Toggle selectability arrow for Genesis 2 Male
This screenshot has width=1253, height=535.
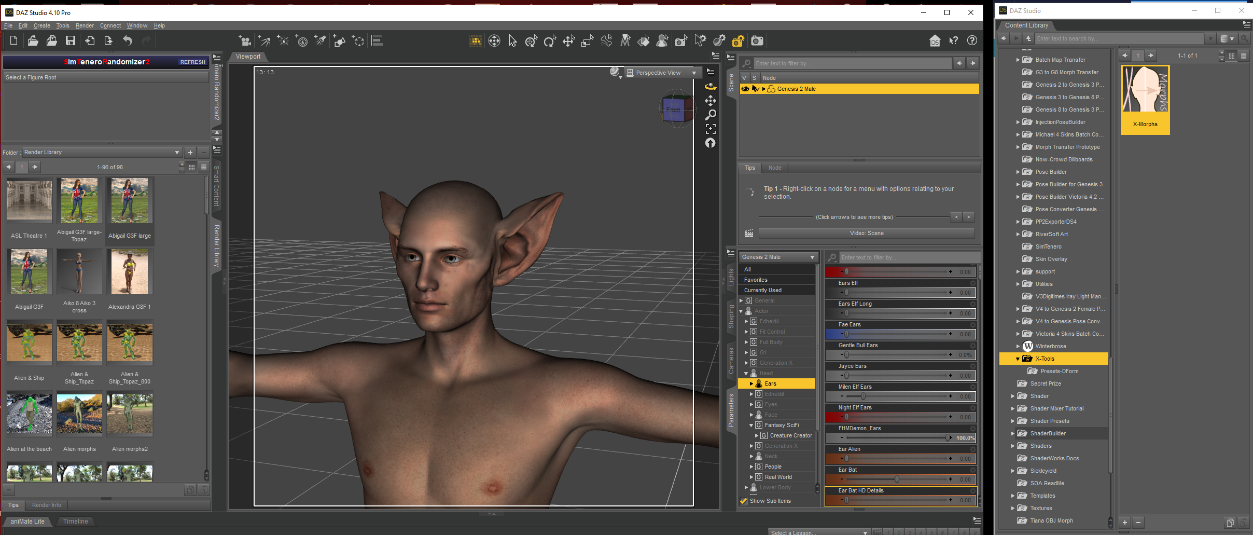755,89
